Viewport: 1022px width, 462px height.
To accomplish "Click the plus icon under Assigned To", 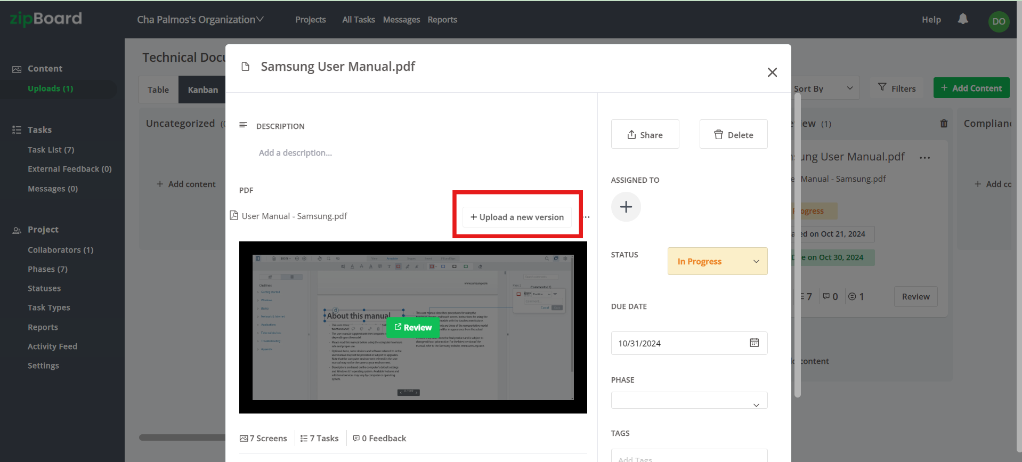I will pos(626,207).
